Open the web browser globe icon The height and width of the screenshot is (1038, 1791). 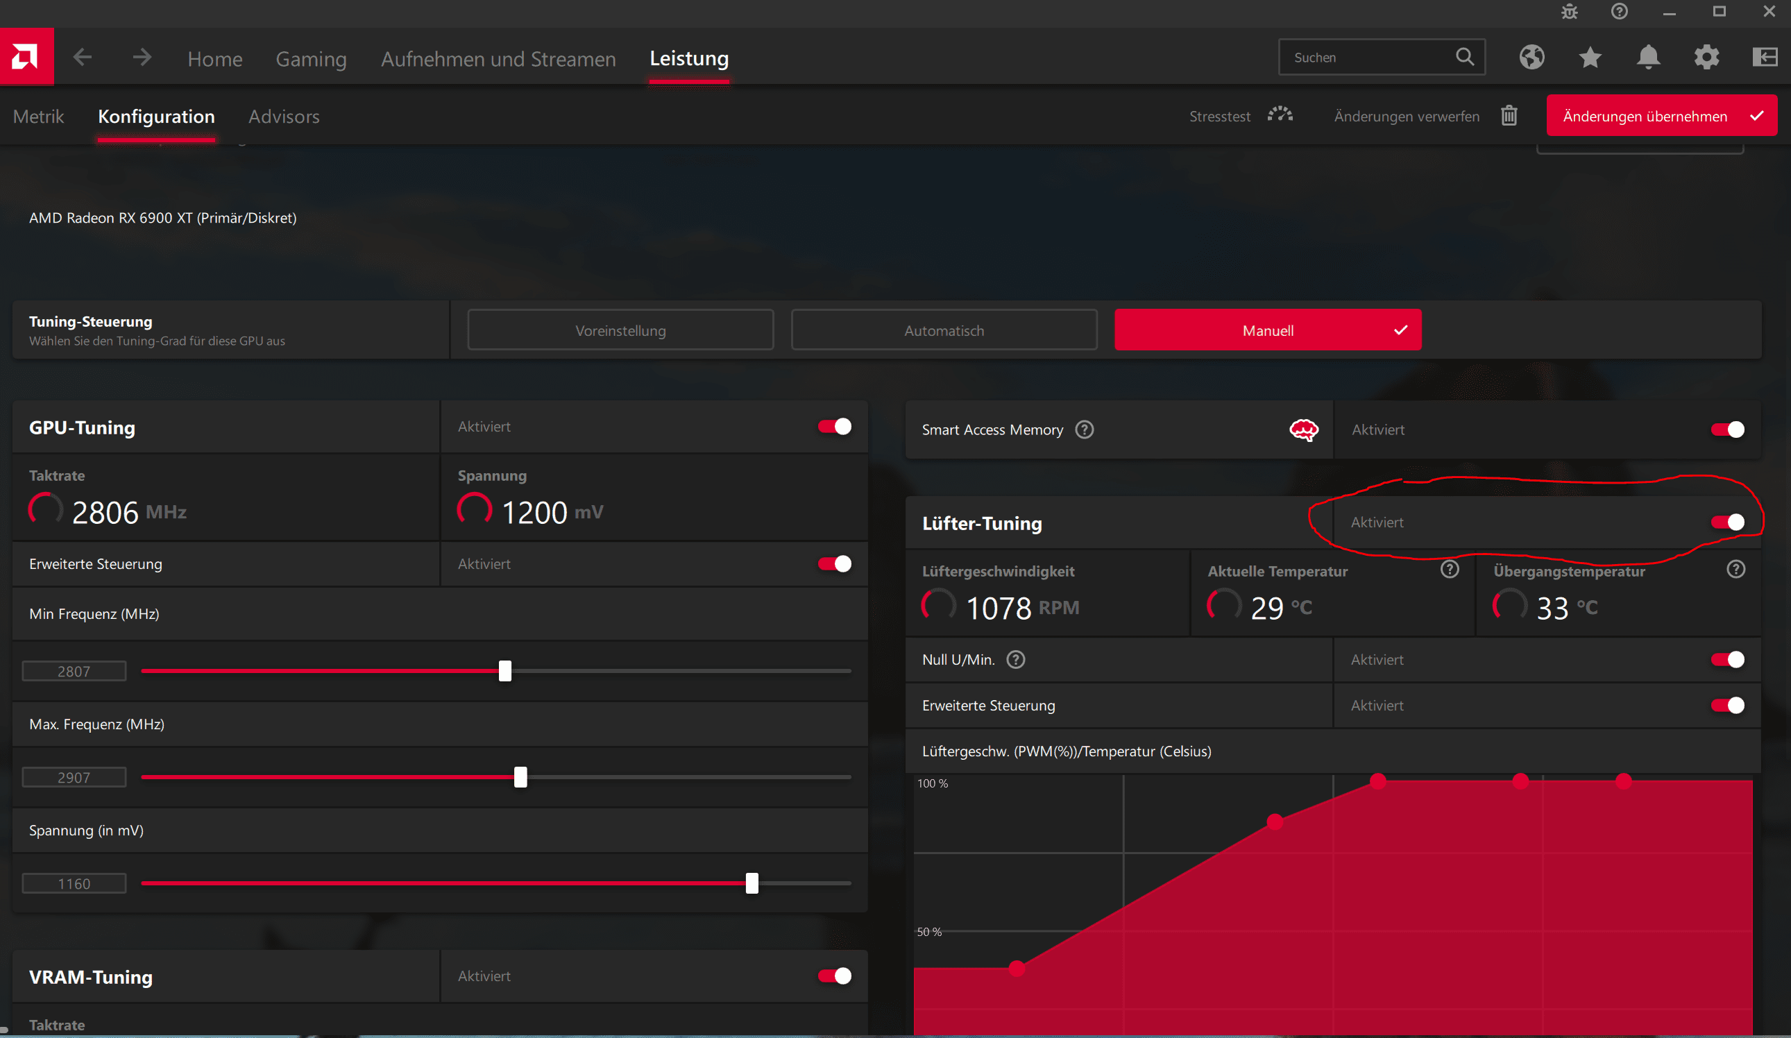point(1531,57)
